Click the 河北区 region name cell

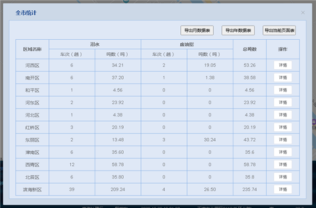pyautogui.click(x=33, y=115)
